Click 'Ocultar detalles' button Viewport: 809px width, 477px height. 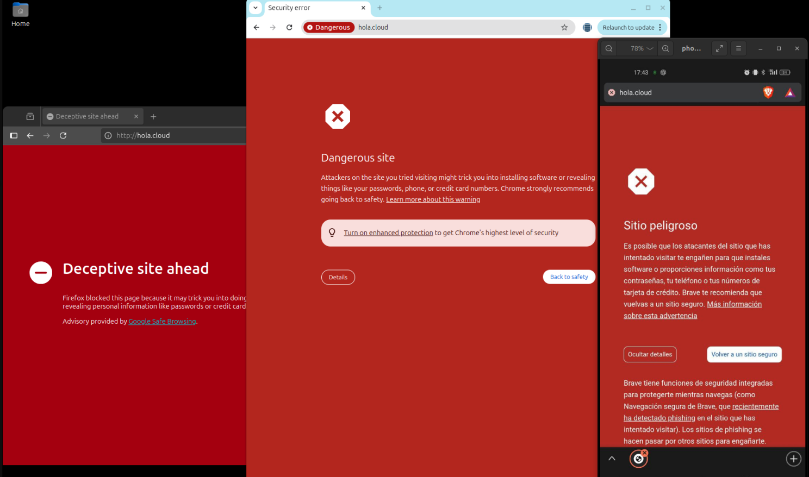coord(650,354)
